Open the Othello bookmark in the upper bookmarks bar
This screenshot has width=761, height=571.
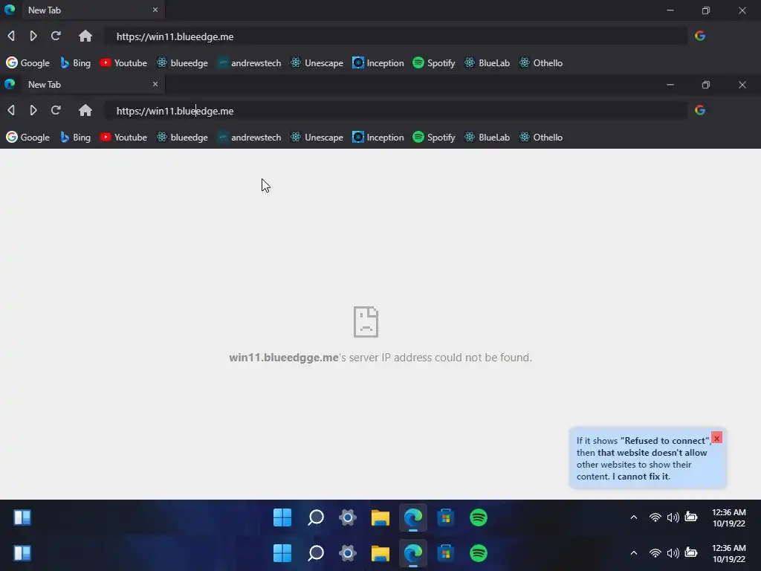pyautogui.click(x=541, y=62)
